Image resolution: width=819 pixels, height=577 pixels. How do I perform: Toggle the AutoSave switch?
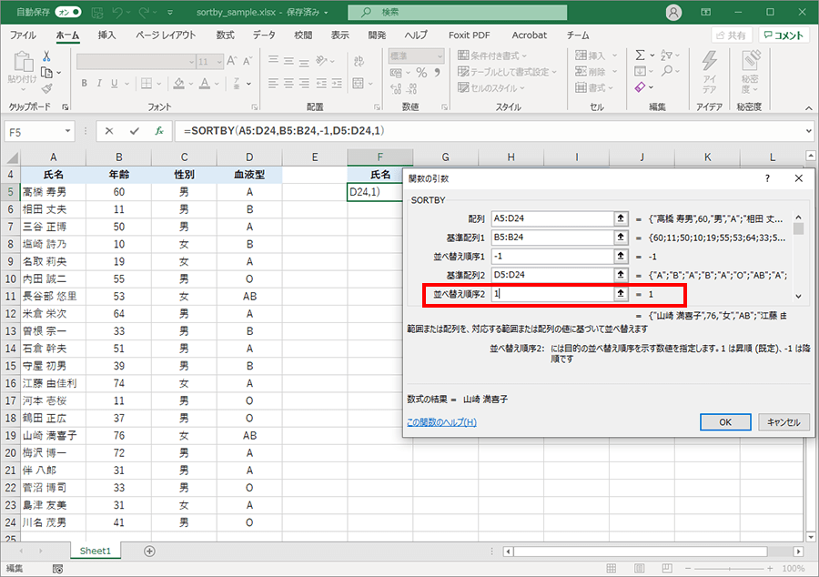point(68,12)
